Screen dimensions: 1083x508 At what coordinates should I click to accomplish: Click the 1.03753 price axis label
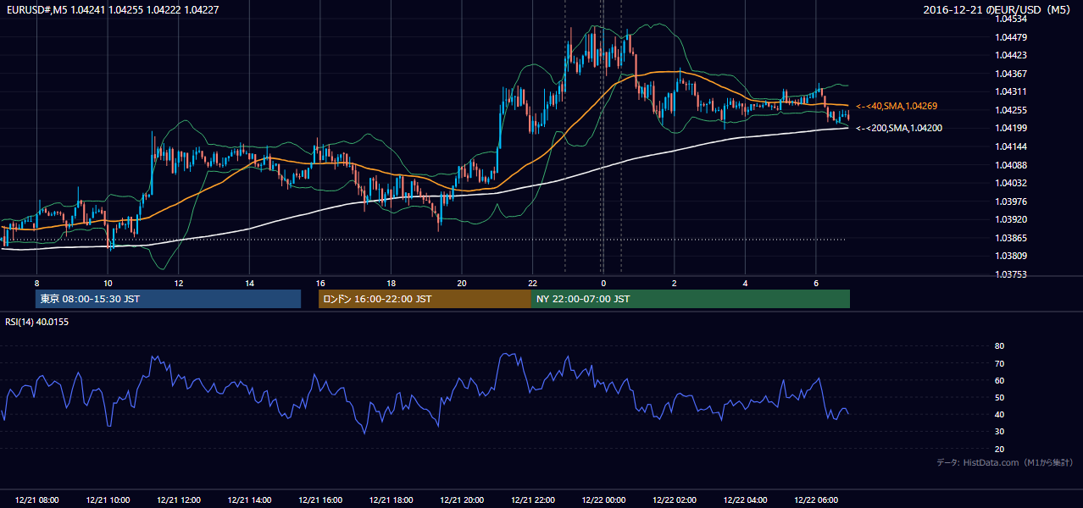(x=1011, y=274)
